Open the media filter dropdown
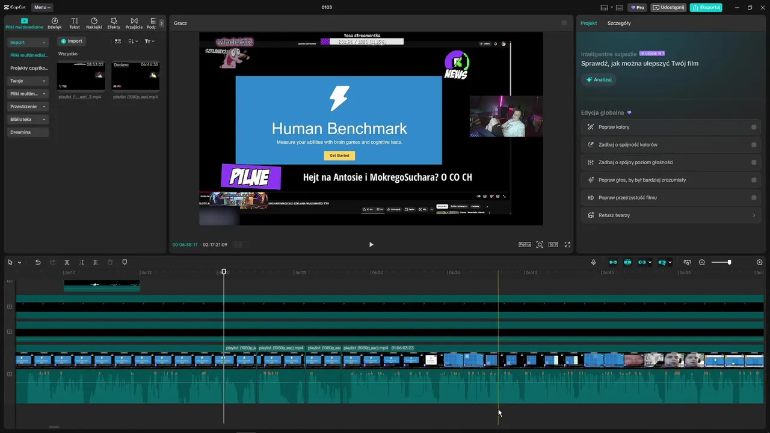The width and height of the screenshot is (770, 433). (x=149, y=41)
